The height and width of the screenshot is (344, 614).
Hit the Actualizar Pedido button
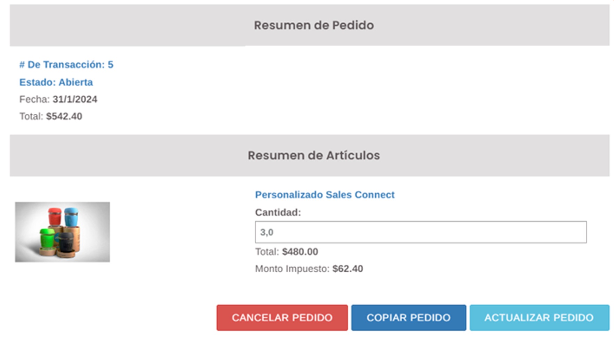[x=539, y=318]
